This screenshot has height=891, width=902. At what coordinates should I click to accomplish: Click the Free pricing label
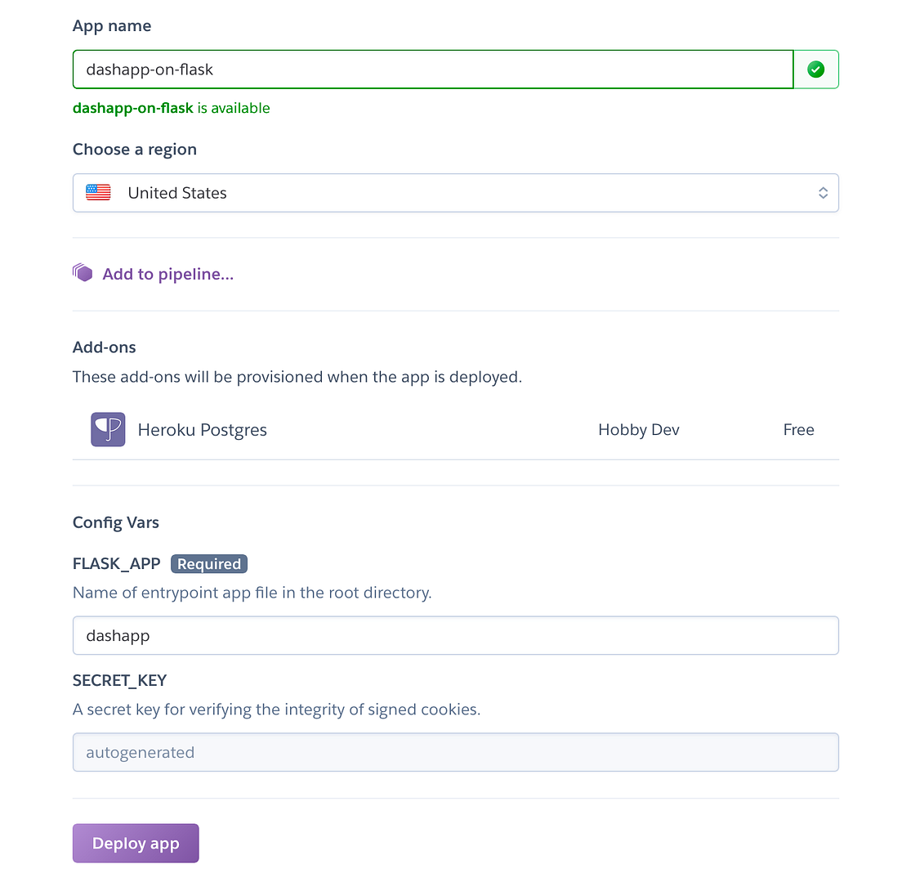point(798,428)
